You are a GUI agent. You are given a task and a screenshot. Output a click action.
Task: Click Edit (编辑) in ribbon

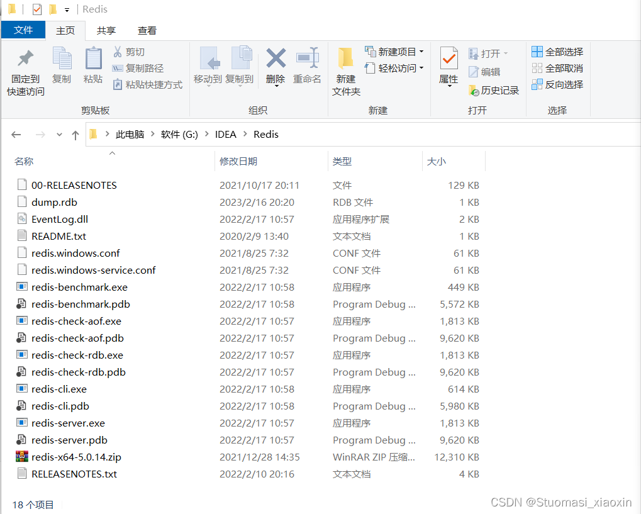[484, 72]
